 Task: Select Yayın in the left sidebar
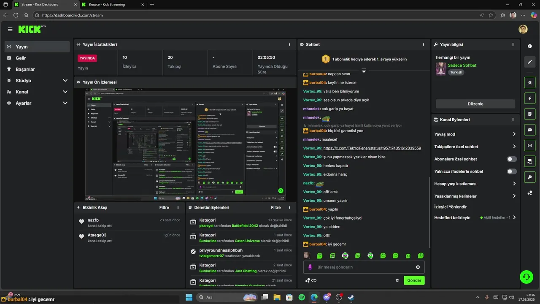point(37,46)
